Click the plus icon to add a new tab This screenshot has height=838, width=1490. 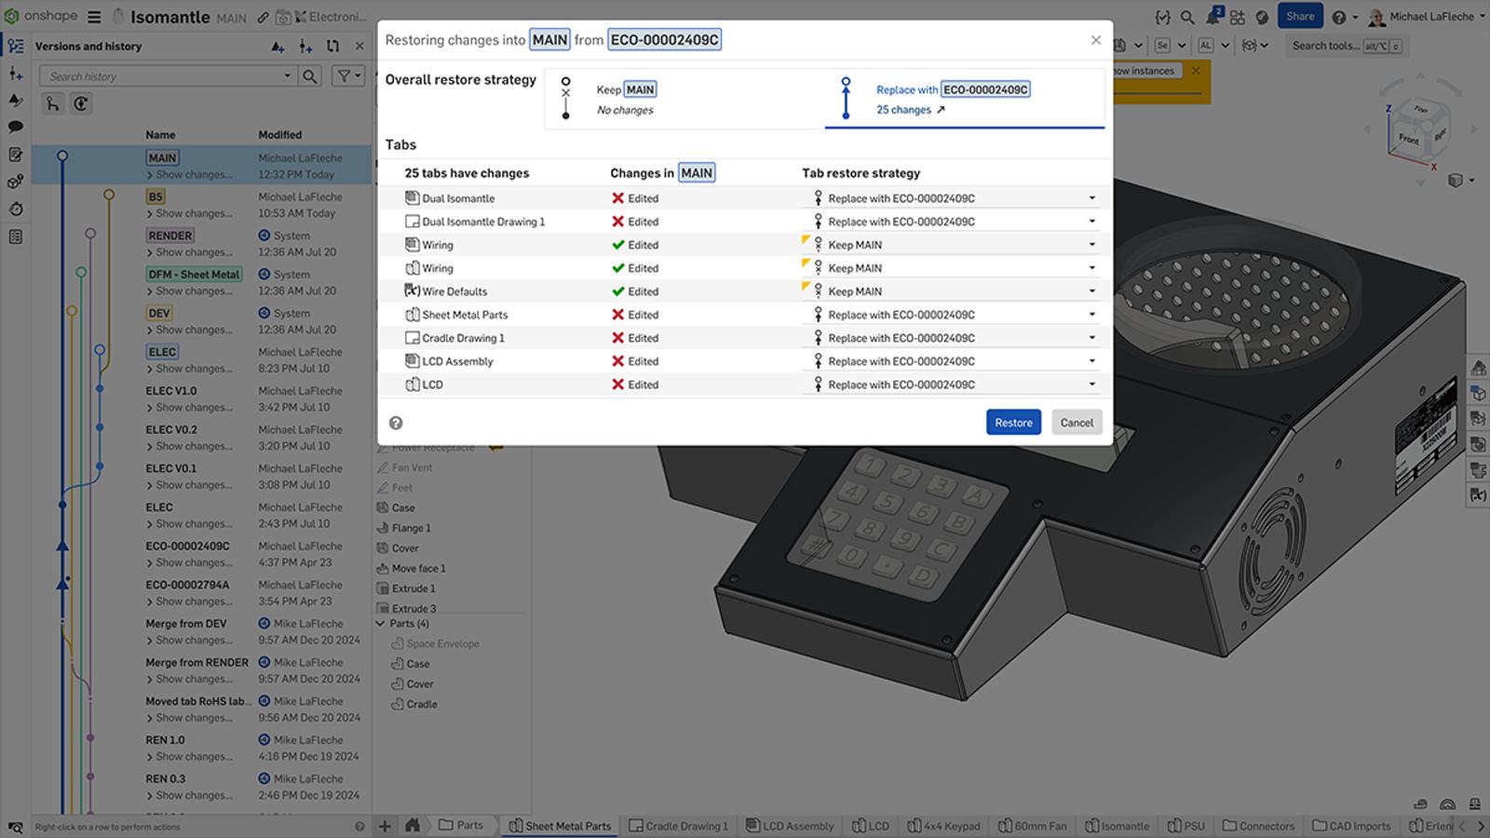pyautogui.click(x=384, y=825)
